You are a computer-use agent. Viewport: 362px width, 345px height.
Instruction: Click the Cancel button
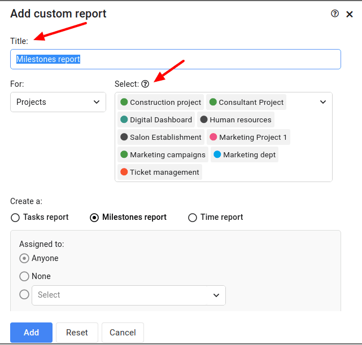click(123, 333)
